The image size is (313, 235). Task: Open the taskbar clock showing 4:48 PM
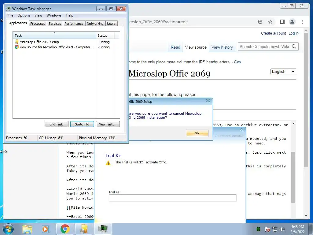tap(297, 229)
